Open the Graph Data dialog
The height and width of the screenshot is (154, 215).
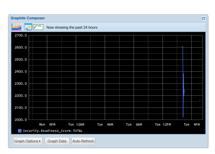tap(57, 141)
